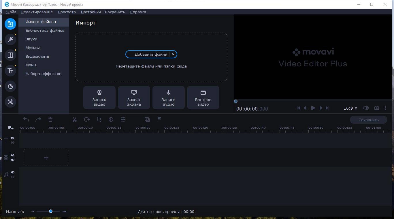Open Color adjustments icon
Image resolution: width=394 pixels, height=219 pixels.
(x=111, y=119)
